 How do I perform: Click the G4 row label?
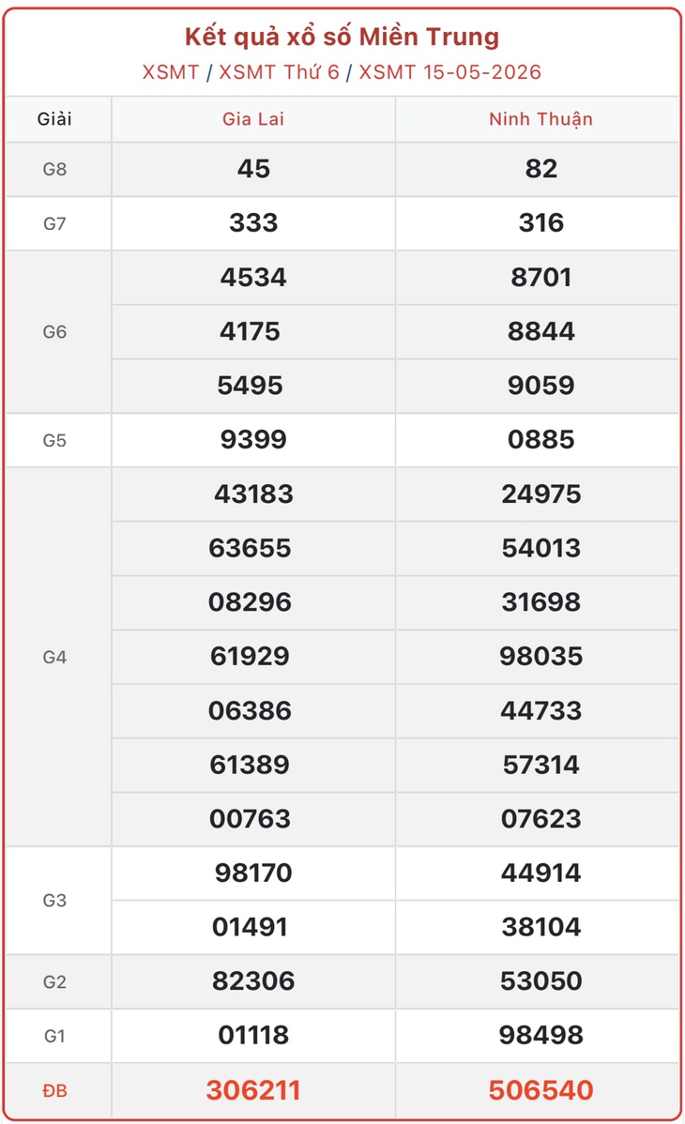pos(54,658)
